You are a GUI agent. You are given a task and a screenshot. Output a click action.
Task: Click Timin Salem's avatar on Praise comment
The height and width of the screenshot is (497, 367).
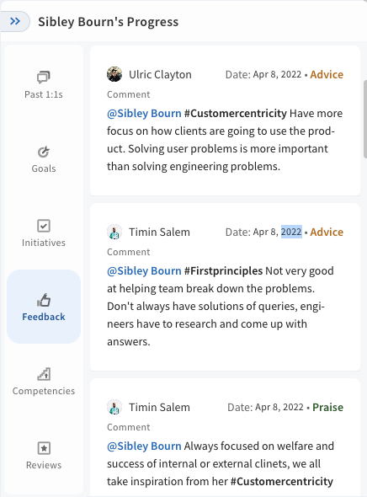coord(114,407)
